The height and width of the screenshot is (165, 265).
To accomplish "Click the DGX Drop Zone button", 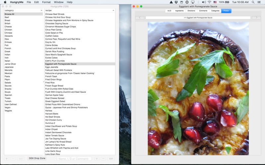I will pyautogui.click(x=37, y=158).
